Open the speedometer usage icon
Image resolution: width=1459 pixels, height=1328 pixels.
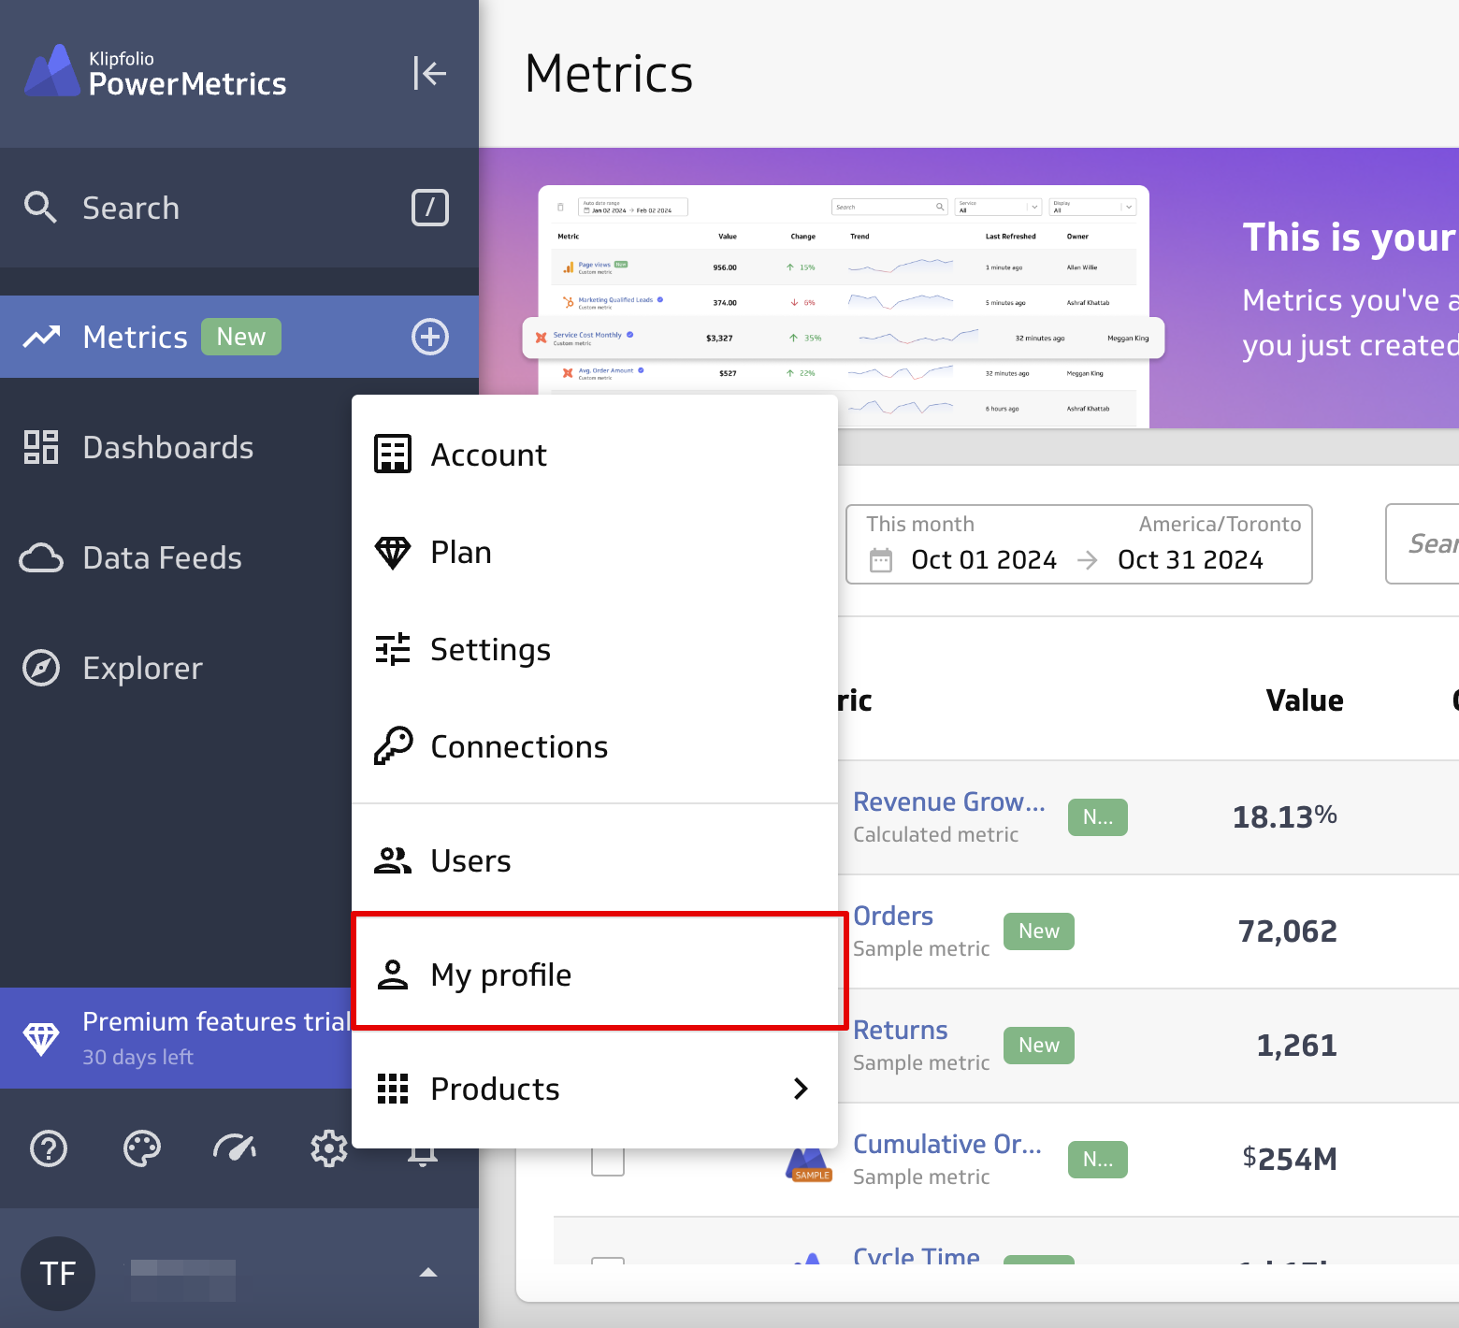click(235, 1148)
